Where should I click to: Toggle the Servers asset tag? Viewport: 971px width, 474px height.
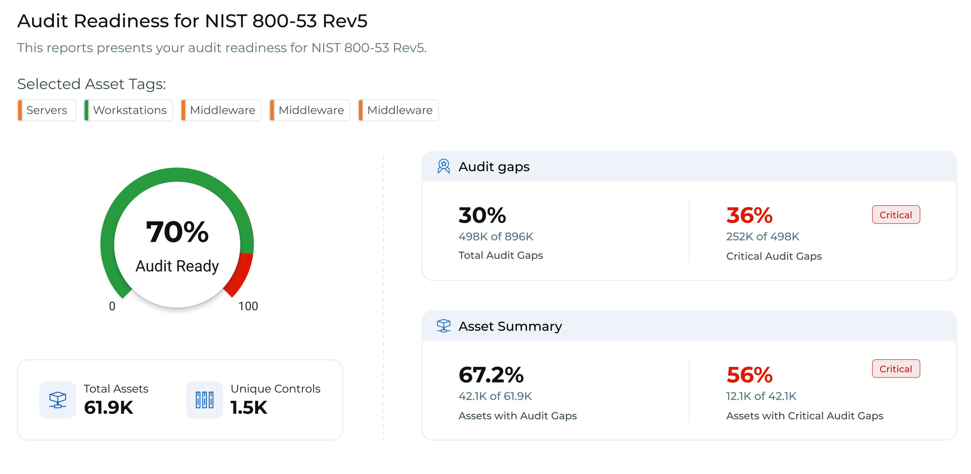pyautogui.click(x=47, y=110)
